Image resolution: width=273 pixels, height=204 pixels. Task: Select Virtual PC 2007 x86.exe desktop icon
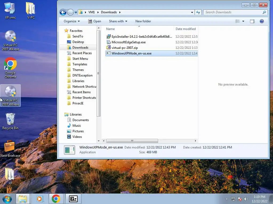(x=10, y=96)
